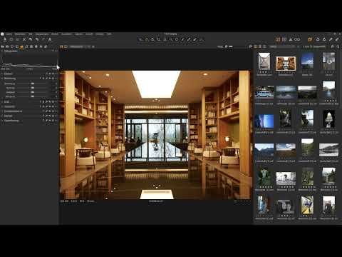
Task: Toggle the orange grid overlay toolbar icon
Action: click(278, 39)
